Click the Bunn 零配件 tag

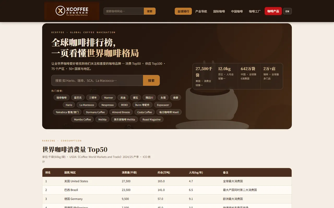pyautogui.click(x=142, y=105)
